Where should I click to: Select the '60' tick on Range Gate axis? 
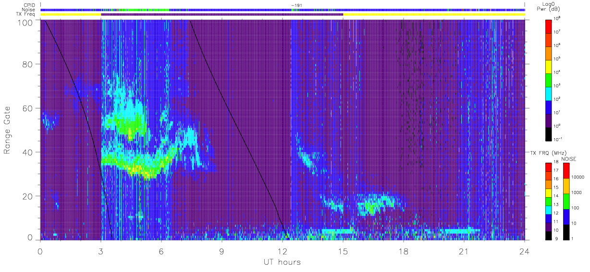tap(28, 108)
